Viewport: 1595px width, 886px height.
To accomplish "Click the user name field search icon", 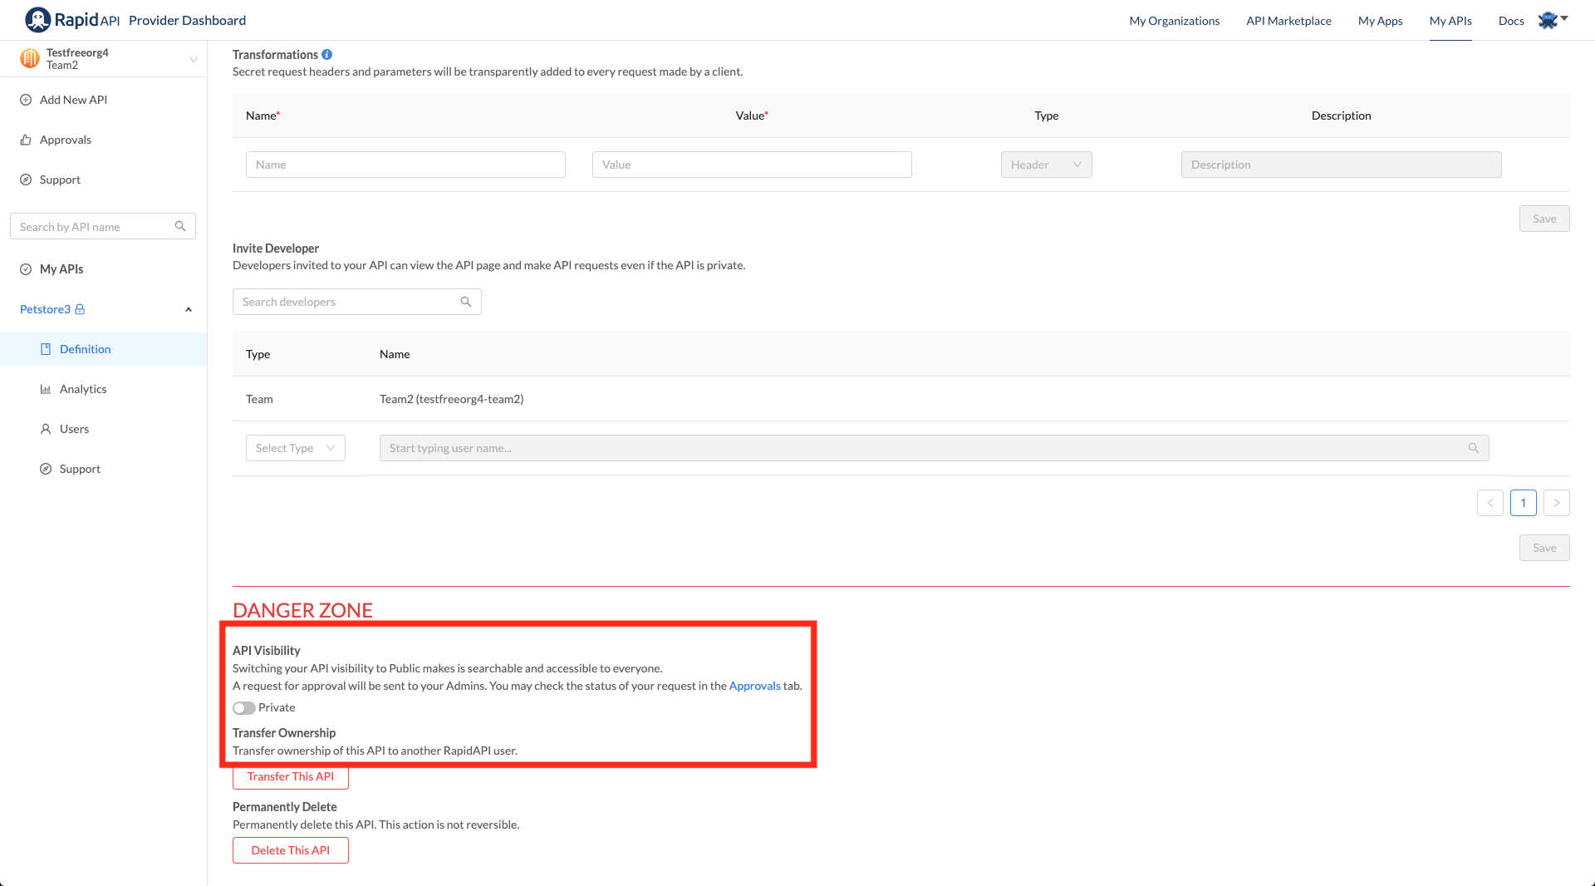I will tap(1474, 448).
